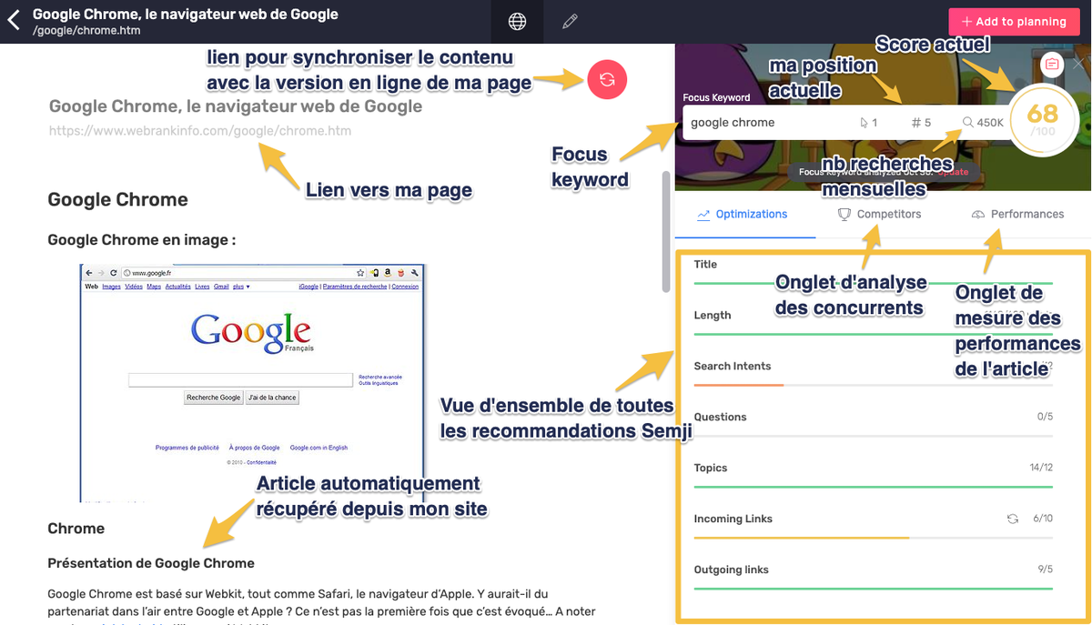This screenshot has height=625, width=1092.
Task: Click the "Chrome" heading below the image
Action: pos(76,529)
